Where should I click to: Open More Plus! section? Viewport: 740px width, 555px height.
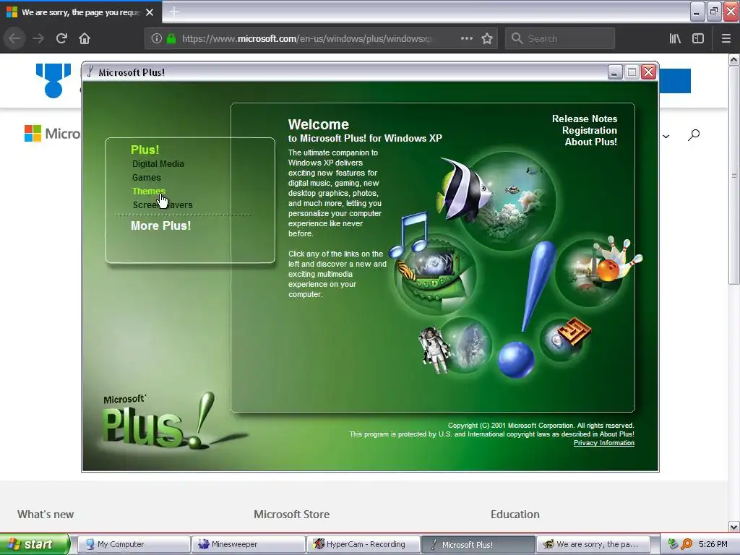click(x=160, y=225)
